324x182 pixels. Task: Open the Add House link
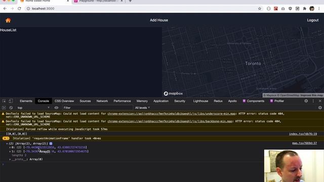coord(159,20)
